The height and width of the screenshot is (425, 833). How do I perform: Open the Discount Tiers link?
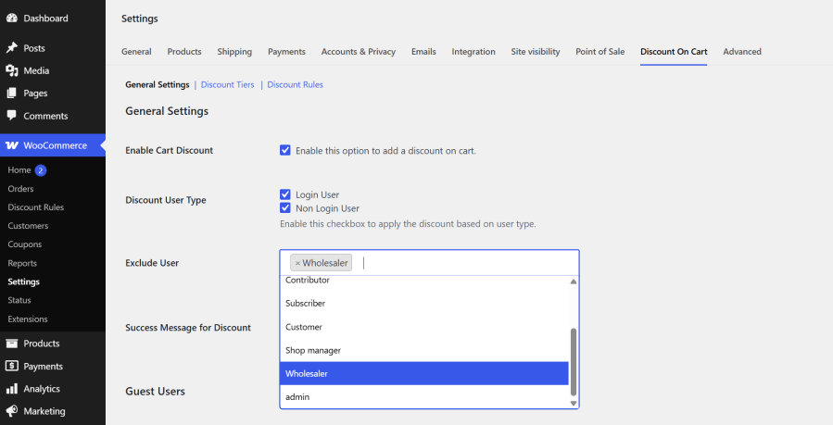pyautogui.click(x=227, y=84)
